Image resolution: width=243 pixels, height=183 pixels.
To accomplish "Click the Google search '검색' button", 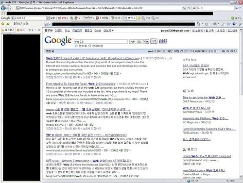I will point(154,41).
